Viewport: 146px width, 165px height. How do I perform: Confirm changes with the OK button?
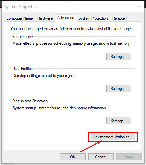(73, 157)
